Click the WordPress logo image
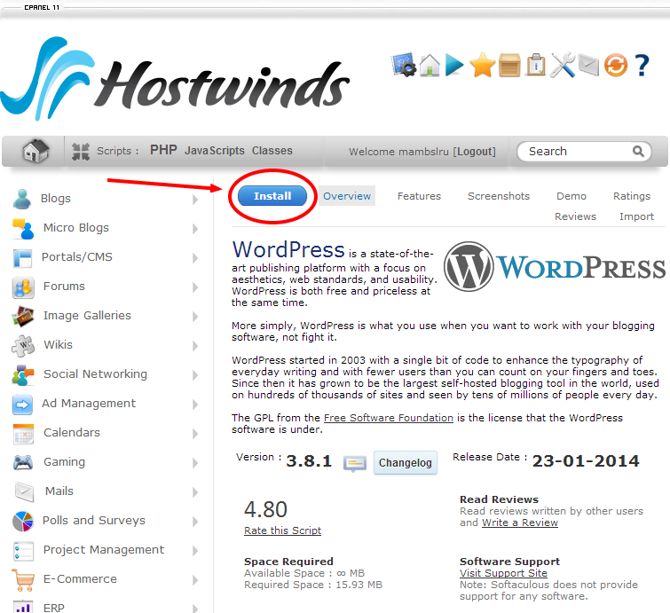Image resolution: width=670 pixels, height=613 pixels. pos(555,266)
